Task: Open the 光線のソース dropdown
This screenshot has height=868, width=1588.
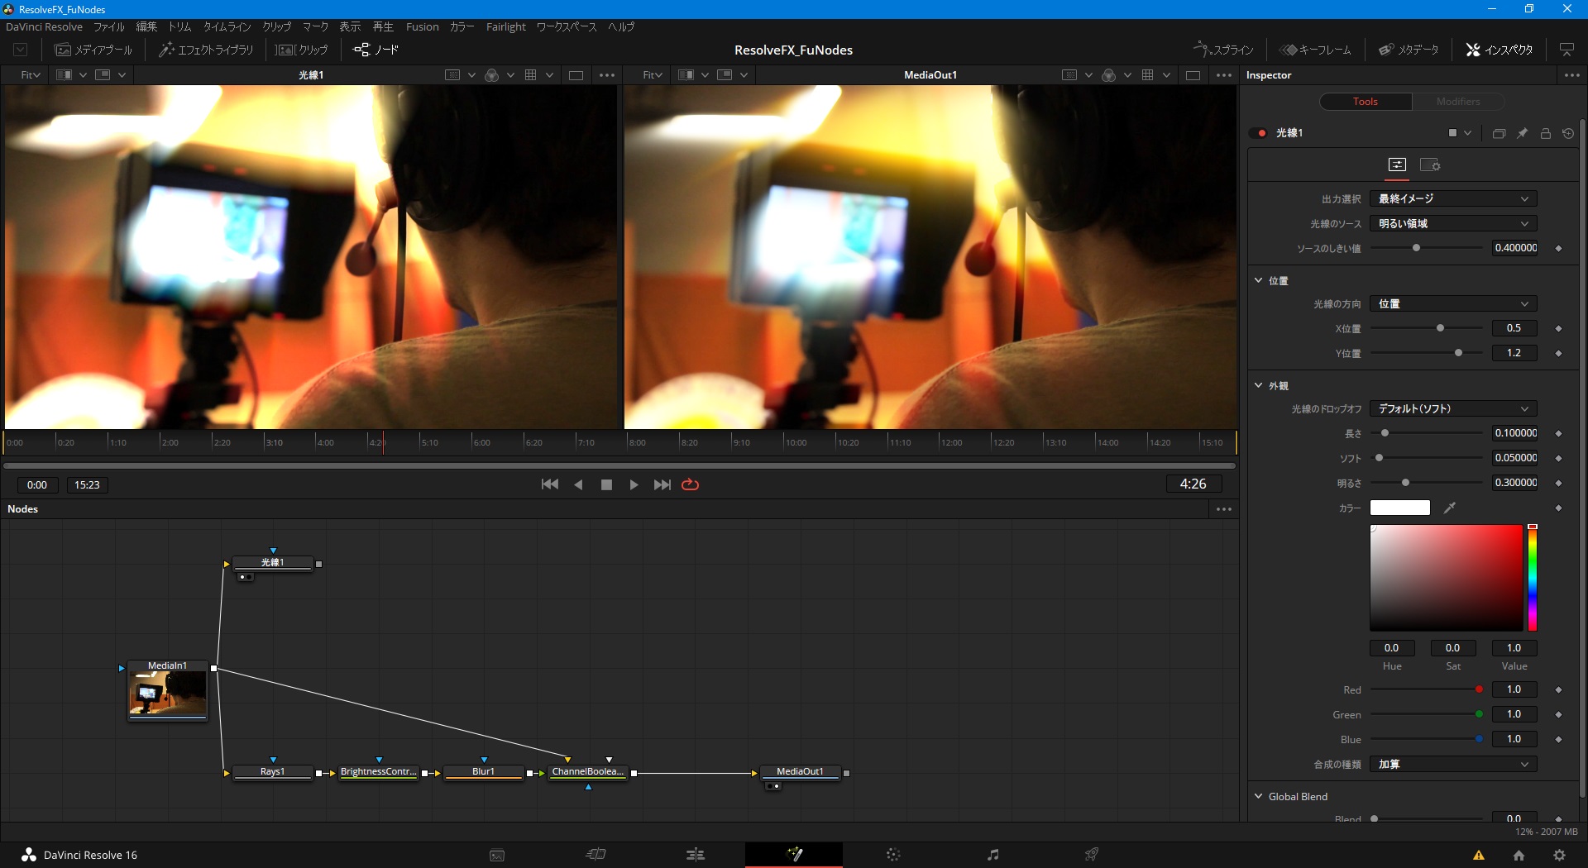Action: pyautogui.click(x=1453, y=223)
